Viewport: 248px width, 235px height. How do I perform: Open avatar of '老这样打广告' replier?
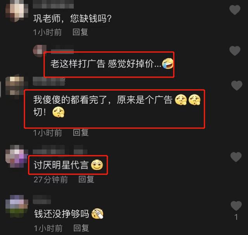pyautogui.click(x=39, y=51)
